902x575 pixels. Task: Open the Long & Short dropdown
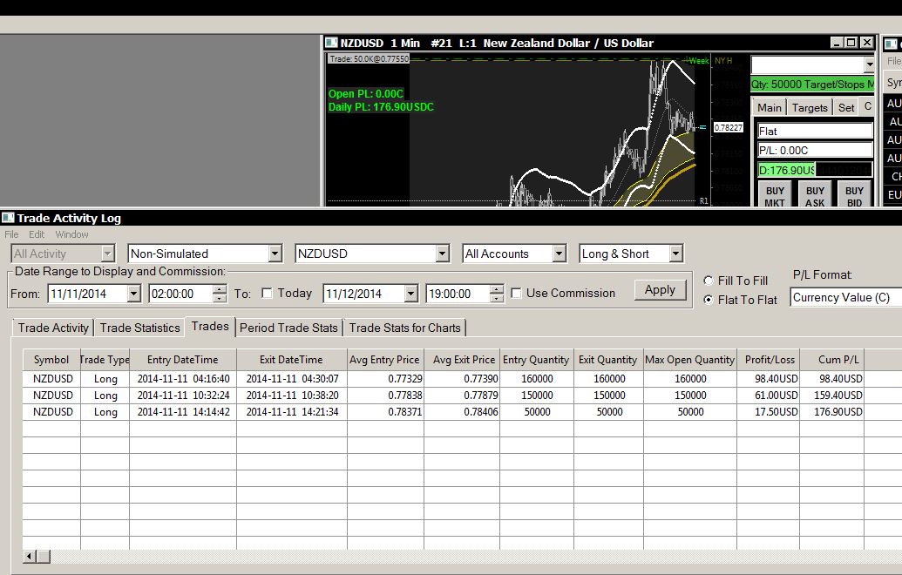676,254
